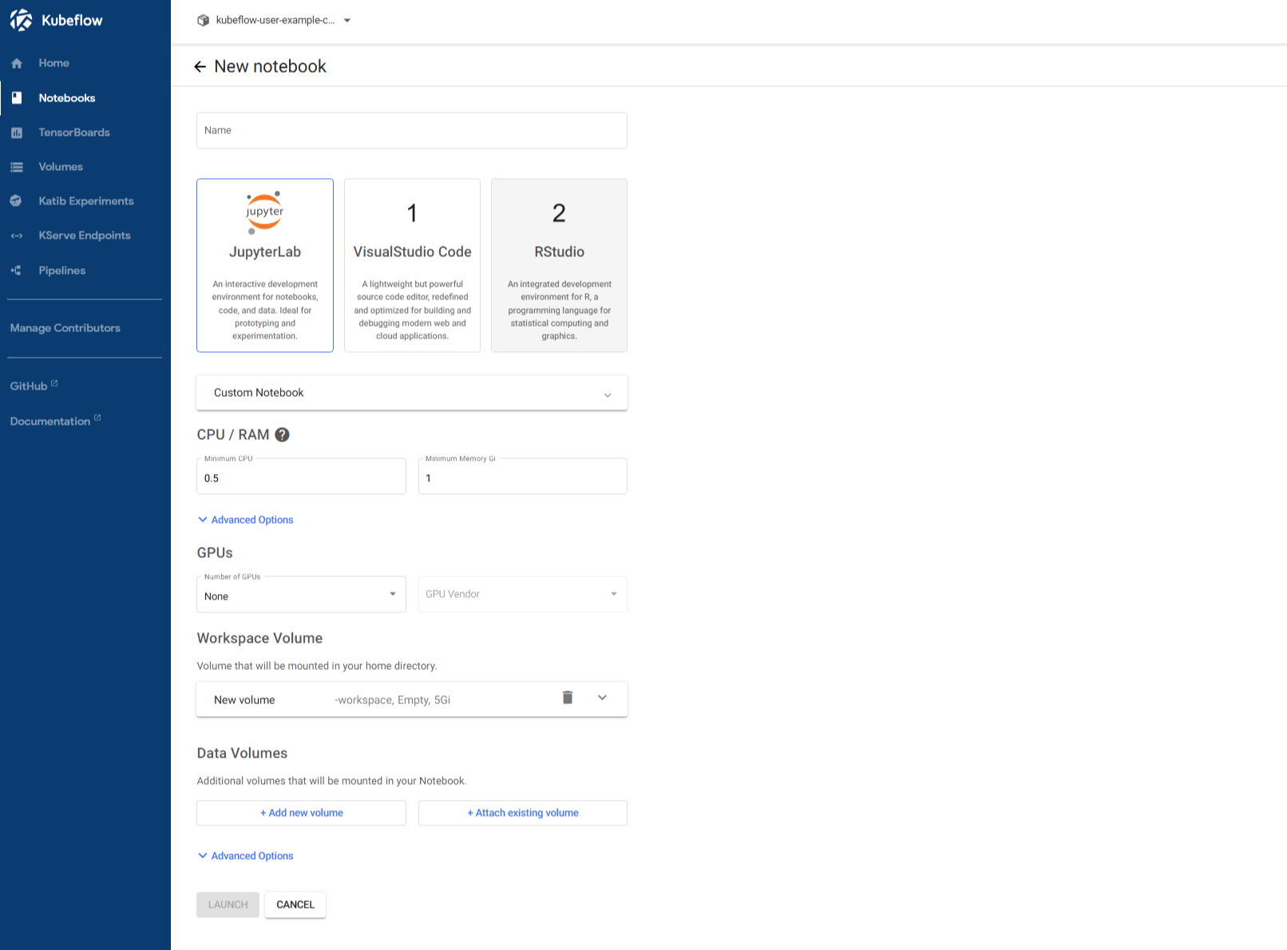Screen dimensions: 1287x950
Task: Click the Notebooks book icon in sidebar
Action: [x=17, y=97]
